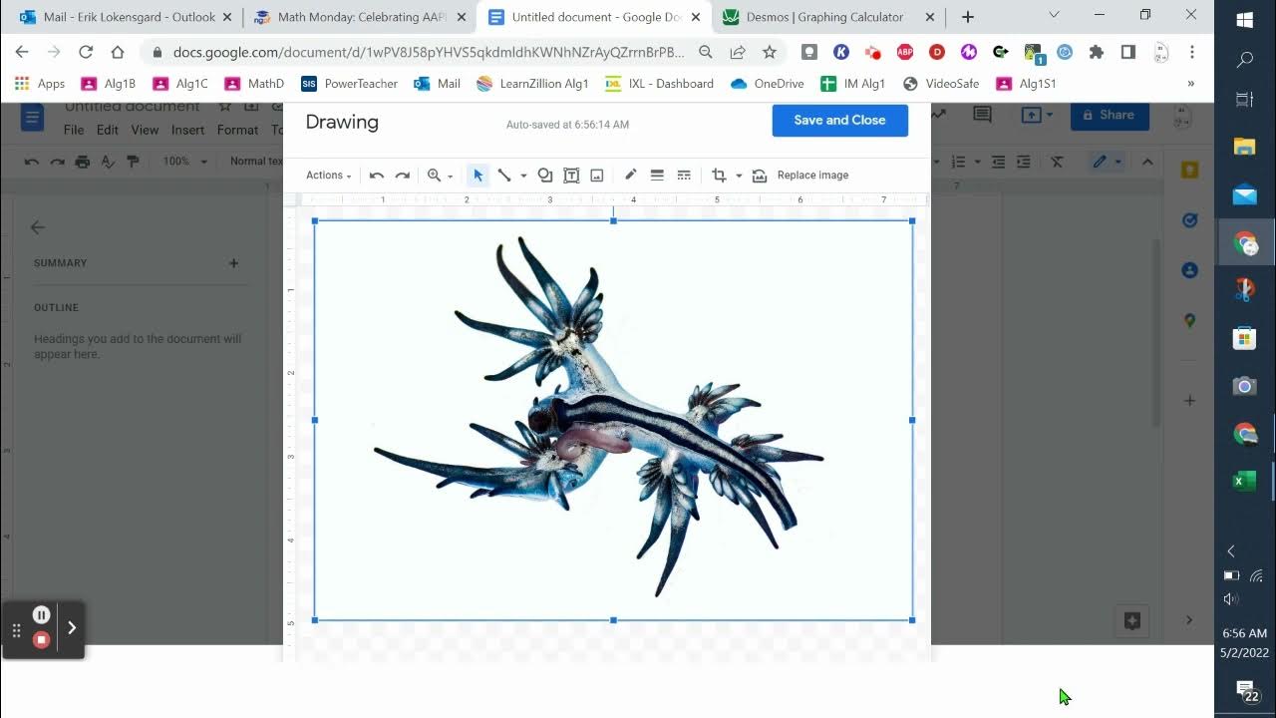The width and height of the screenshot is (1276, 718).
Task: Open the LearnZillion Alg1 bookmark
Action: pos(532,84)
